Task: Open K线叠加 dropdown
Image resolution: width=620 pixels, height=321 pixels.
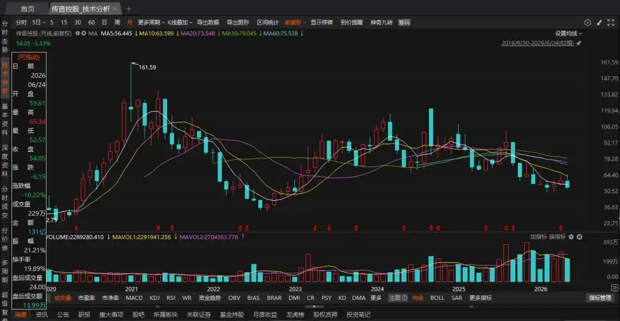Action: (180, 22)
